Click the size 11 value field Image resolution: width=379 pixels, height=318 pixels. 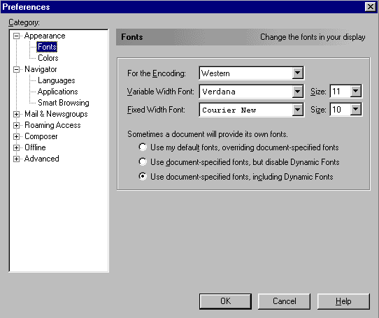(341, 91)
